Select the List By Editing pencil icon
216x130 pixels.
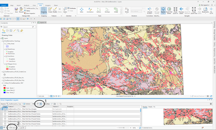click(15, 31)
